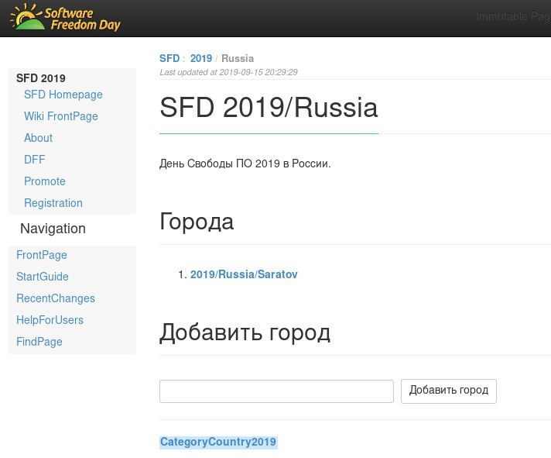Click the SFD 2019 sidebar heading
The height and width of the screenshot is (458, 551).
click(x=41, y=78)
